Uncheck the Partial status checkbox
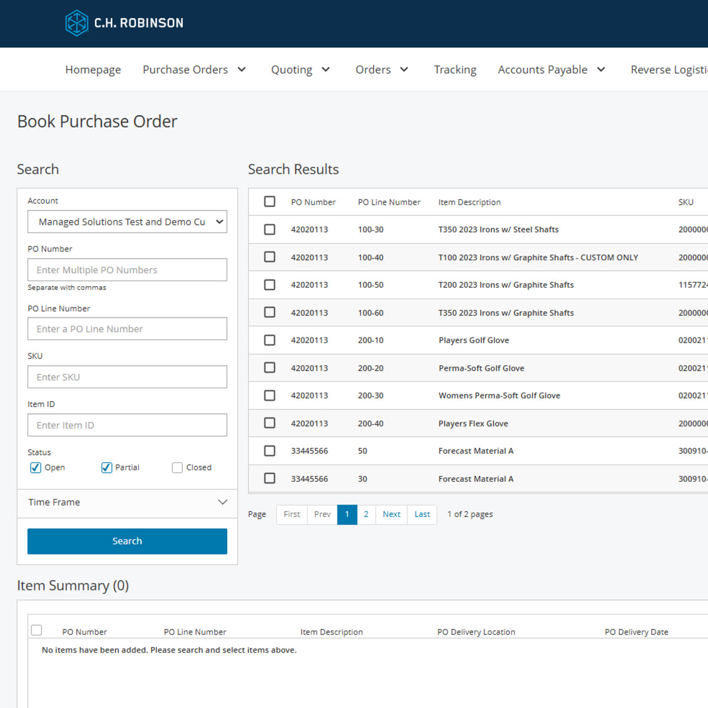The image size is (708, 708). tap(107, 468)
